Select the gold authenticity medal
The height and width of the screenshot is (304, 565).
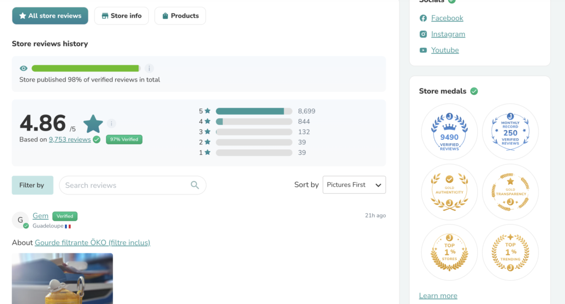[449, 192]
